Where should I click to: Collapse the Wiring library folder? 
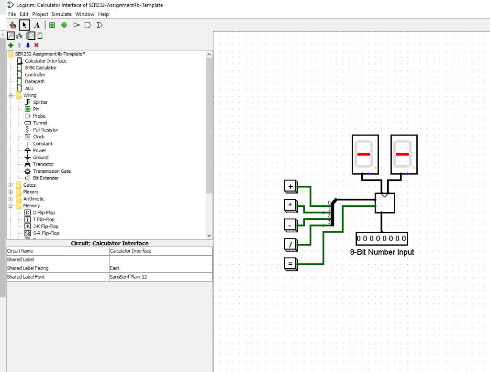coord(11,95)
